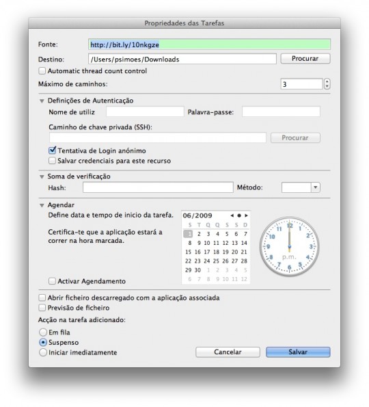Focus the Fonte URL field
The width and height of the screenshot is (369, 407).
point(209,44)
